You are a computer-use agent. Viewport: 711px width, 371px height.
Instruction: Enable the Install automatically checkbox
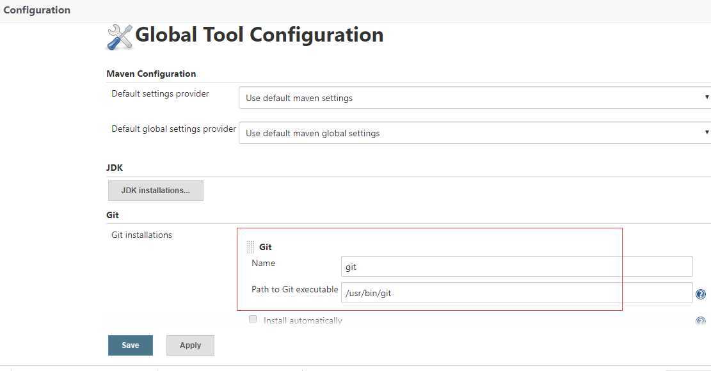[253, 319]
